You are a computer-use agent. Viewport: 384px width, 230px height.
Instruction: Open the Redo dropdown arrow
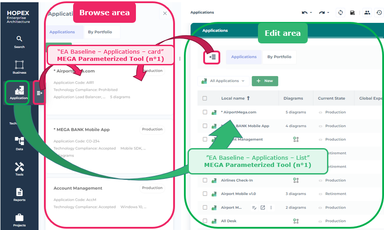pyautogui.click(x=328, y=13)
